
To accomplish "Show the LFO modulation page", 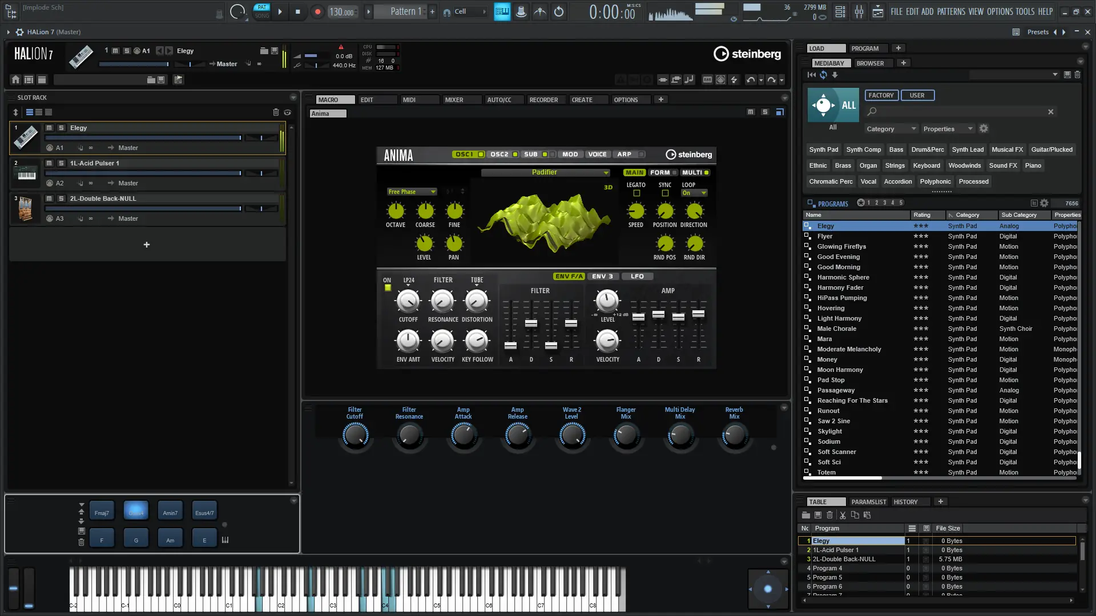I will [637, 277].
